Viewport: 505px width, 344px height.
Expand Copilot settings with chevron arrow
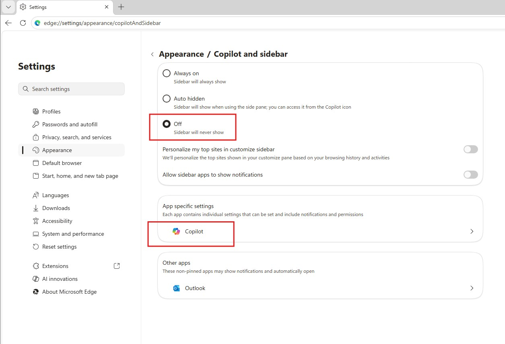pyautogui.click(x=472, y=231)
